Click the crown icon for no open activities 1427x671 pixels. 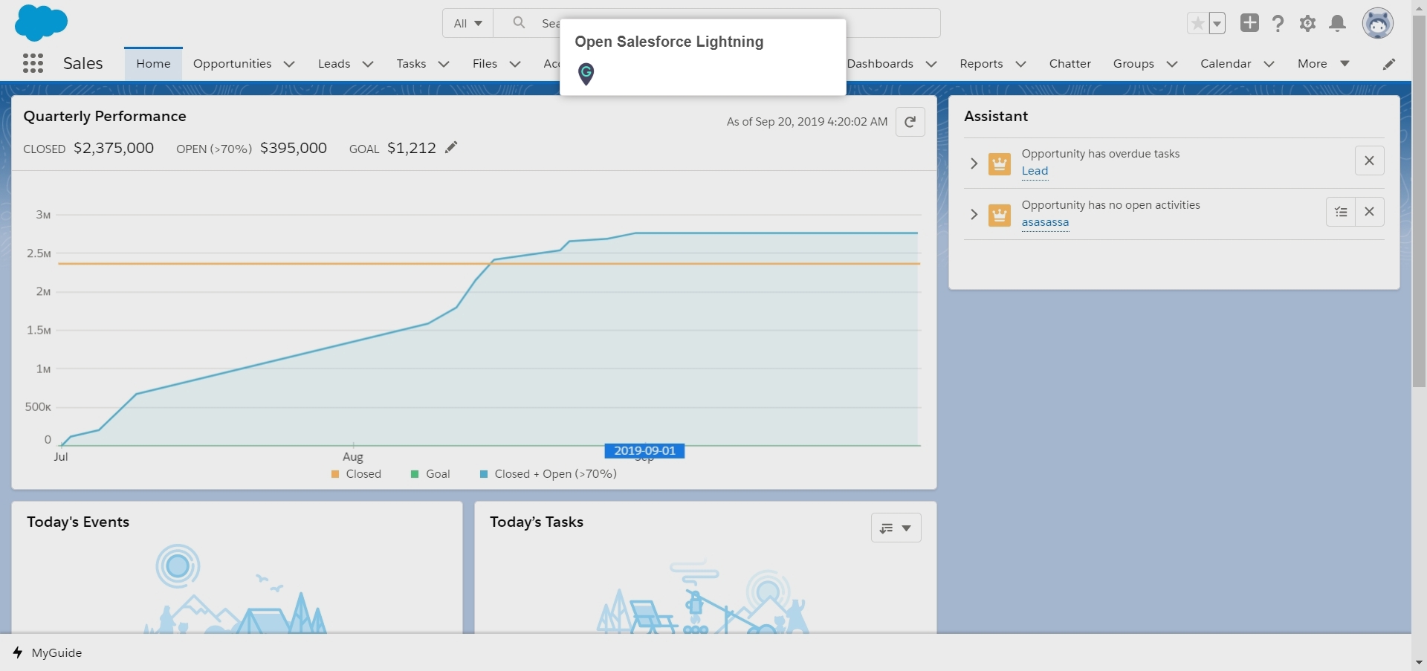pos(999,215)
